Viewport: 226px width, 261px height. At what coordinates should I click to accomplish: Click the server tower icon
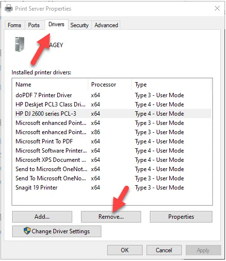(x=19, y=44)
